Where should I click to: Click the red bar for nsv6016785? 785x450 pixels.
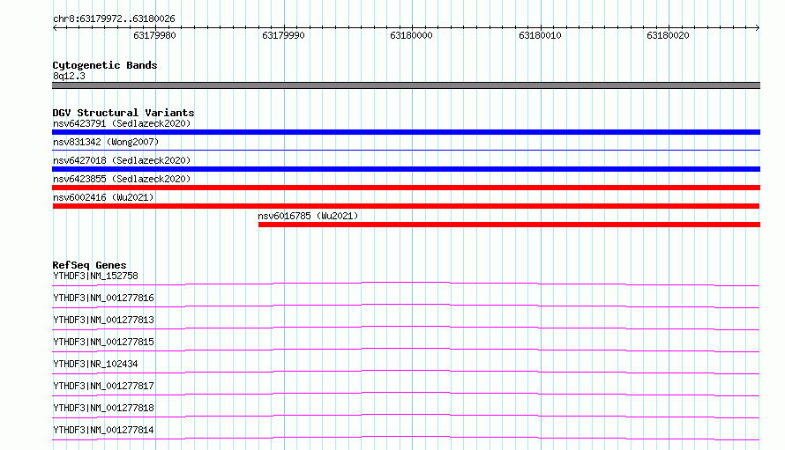(x=509, y=225)
